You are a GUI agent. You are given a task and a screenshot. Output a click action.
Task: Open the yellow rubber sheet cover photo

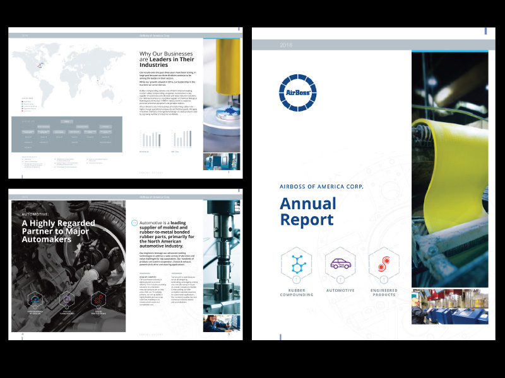click(x=450, y=169)
